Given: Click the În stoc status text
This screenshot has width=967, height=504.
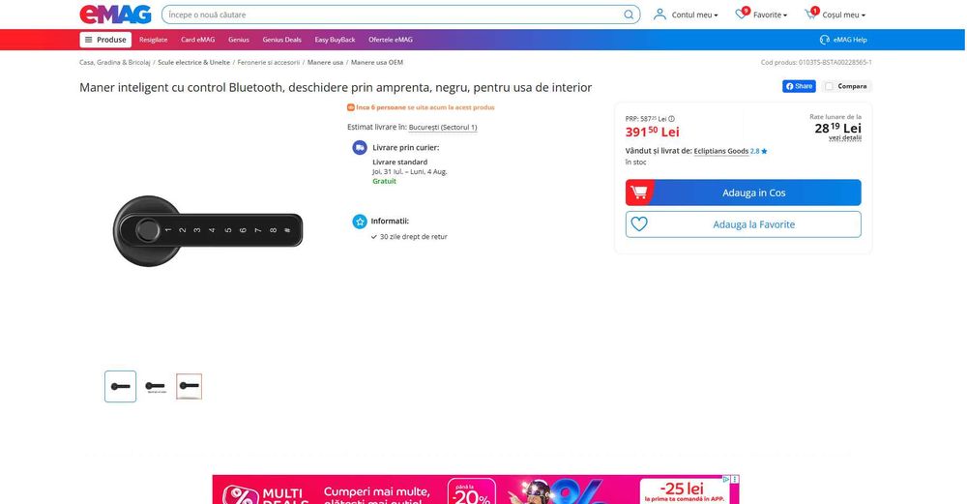Looking at the screenshot, I should pyautogui.click(x=636, y=163).
